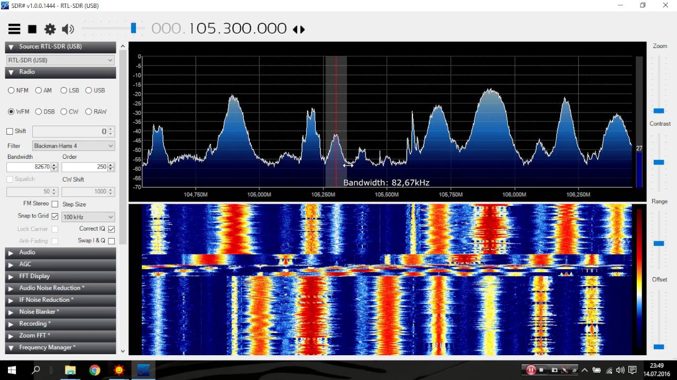
Task: Open the battery status tray icon
Action: pos(597,370)
